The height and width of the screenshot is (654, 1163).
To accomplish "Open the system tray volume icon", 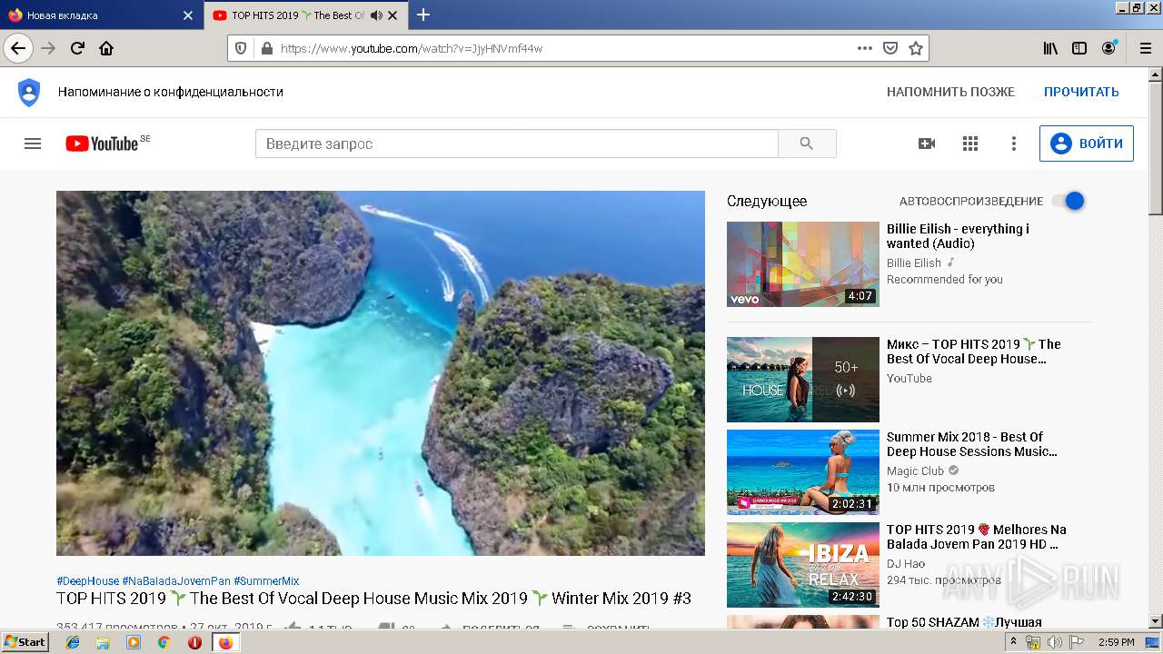I will [1055, 642].
